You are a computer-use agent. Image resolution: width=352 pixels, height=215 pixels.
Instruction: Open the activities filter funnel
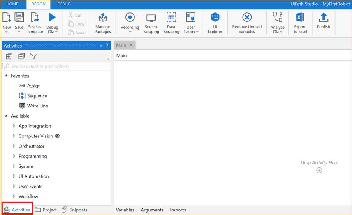33,56
